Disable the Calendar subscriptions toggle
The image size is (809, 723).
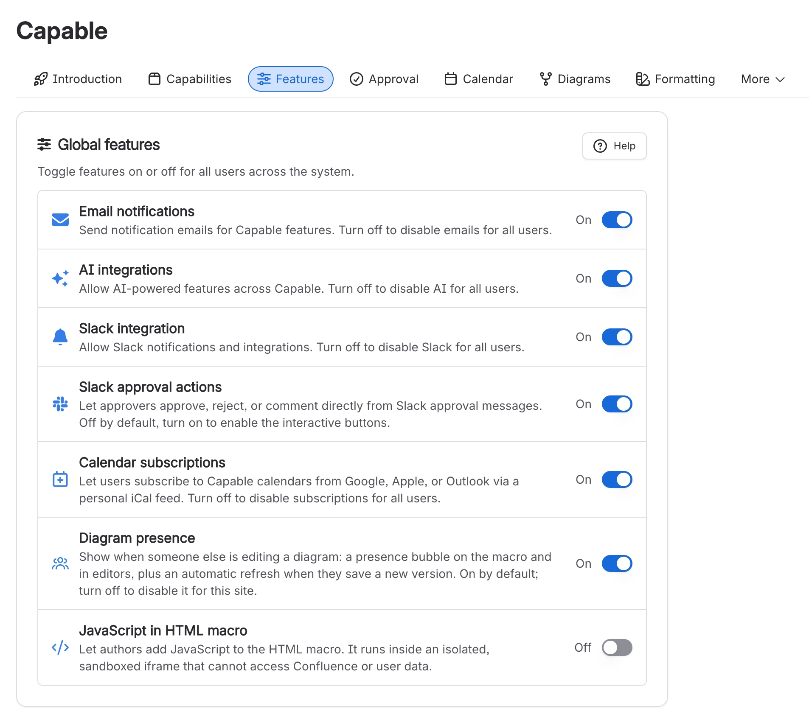tap(617, 479)
